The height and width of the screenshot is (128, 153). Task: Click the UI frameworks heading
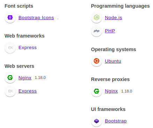tap(108, 109)
